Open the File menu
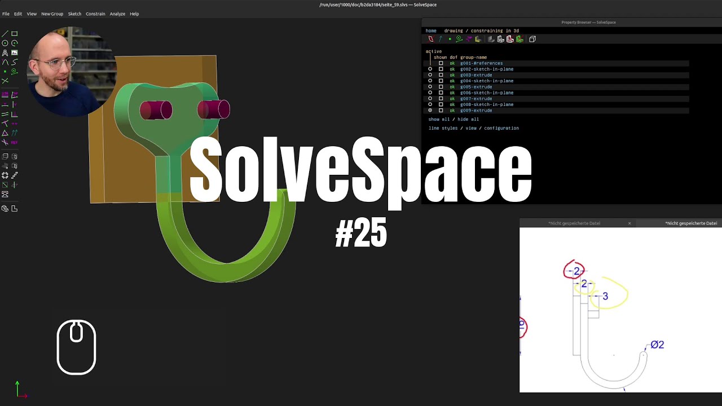The width and height of the screenshot is (722, 406). tap(6, 14)
